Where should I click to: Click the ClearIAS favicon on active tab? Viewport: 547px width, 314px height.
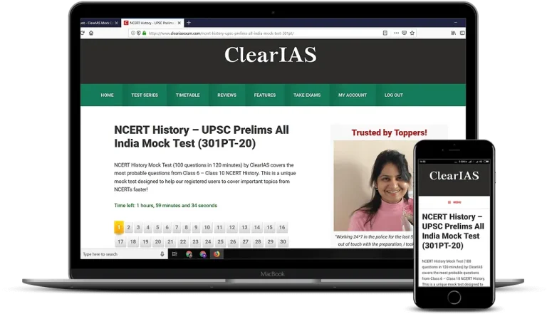pyautogui.click(x=126, y=23)
